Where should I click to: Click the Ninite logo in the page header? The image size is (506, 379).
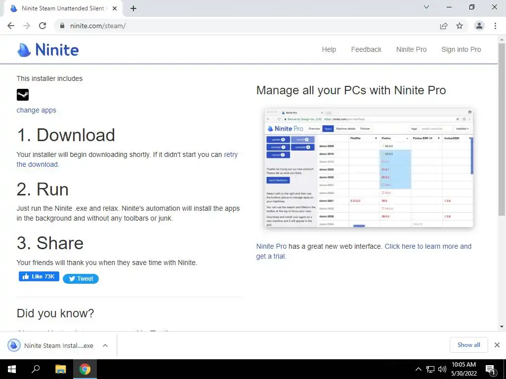click(x=48, y=50)
